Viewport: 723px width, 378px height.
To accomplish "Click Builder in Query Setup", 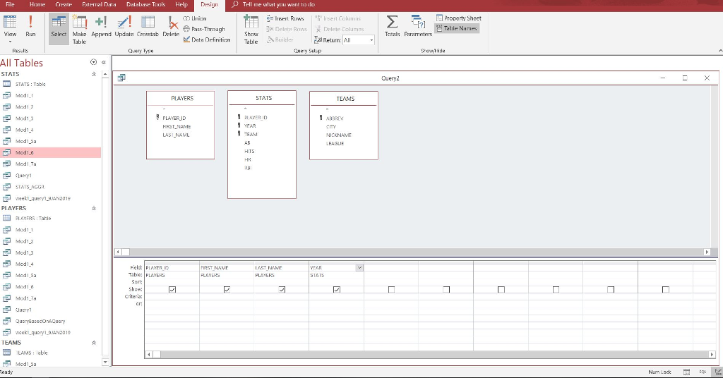I will click(280, 39).
